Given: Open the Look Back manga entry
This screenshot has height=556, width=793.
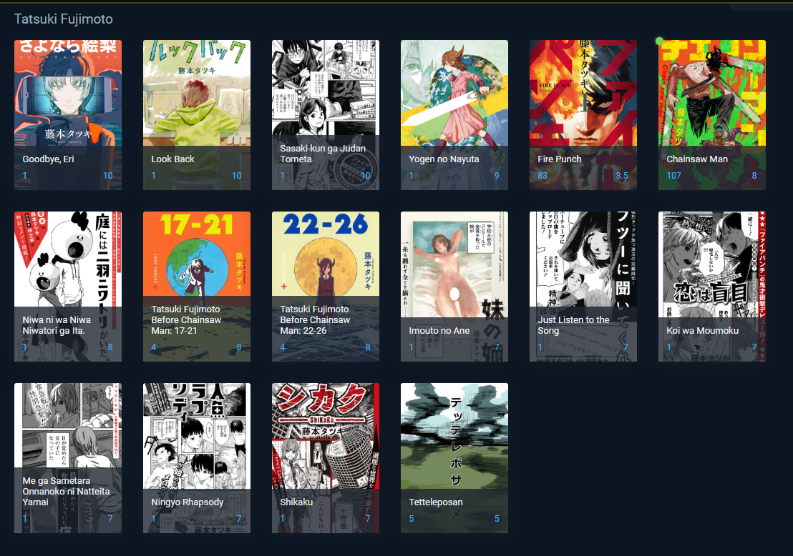Looking at the screenshot, I should click(197, 115).
